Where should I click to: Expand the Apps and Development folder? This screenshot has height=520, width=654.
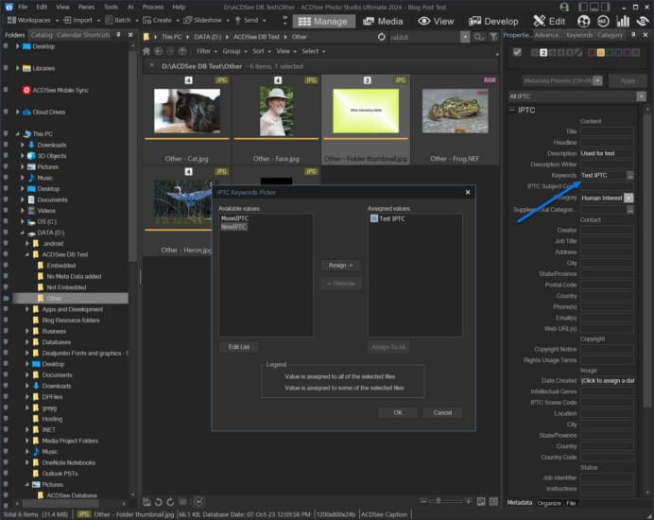tap(26, 309)
